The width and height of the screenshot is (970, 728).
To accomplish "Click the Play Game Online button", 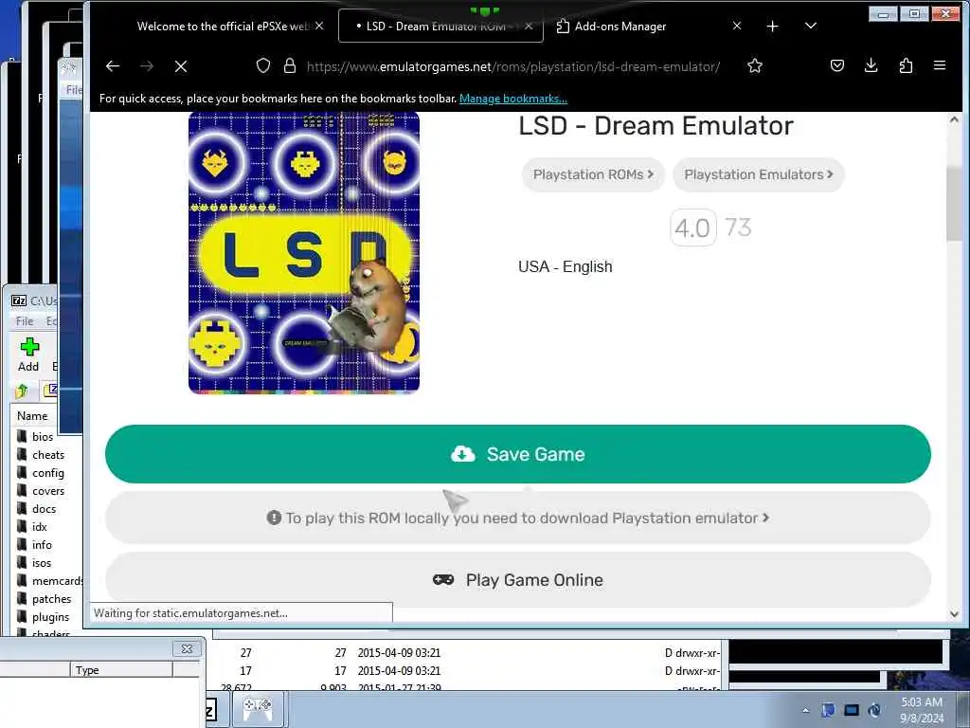I will [518, 580].
